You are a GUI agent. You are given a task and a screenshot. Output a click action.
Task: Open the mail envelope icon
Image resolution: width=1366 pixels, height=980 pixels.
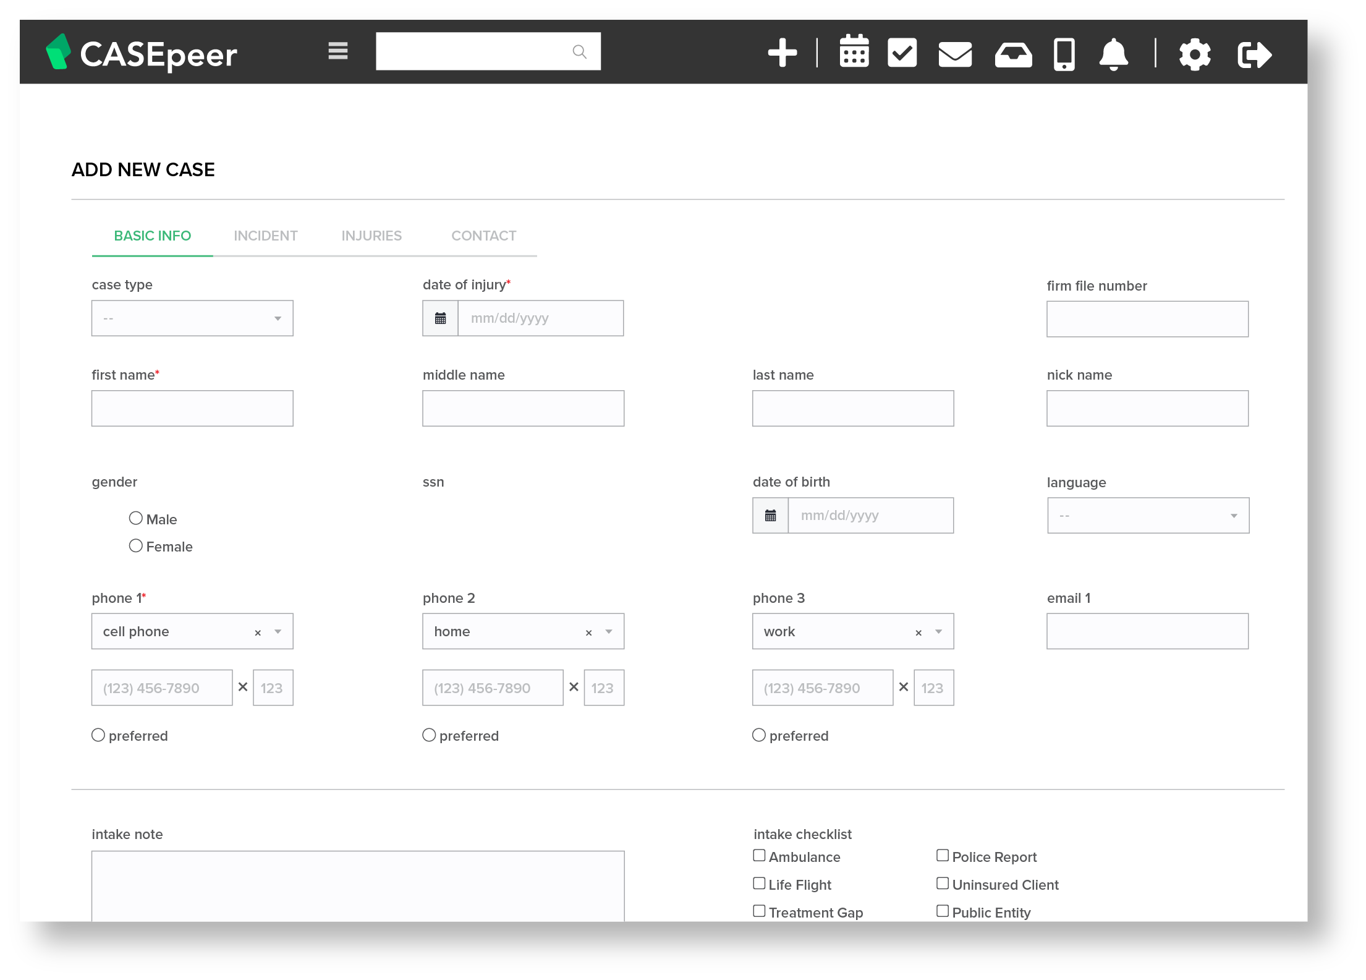[x=954, y=54]
